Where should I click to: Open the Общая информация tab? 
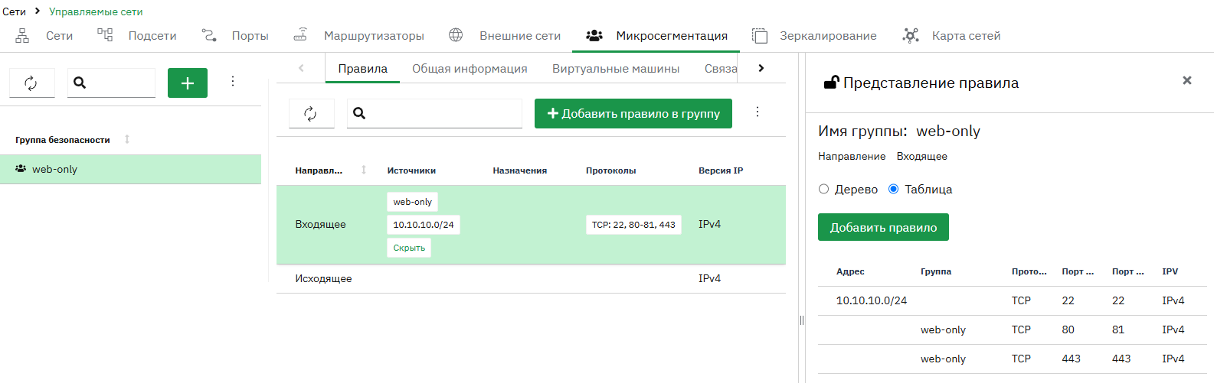coord(470,68)
